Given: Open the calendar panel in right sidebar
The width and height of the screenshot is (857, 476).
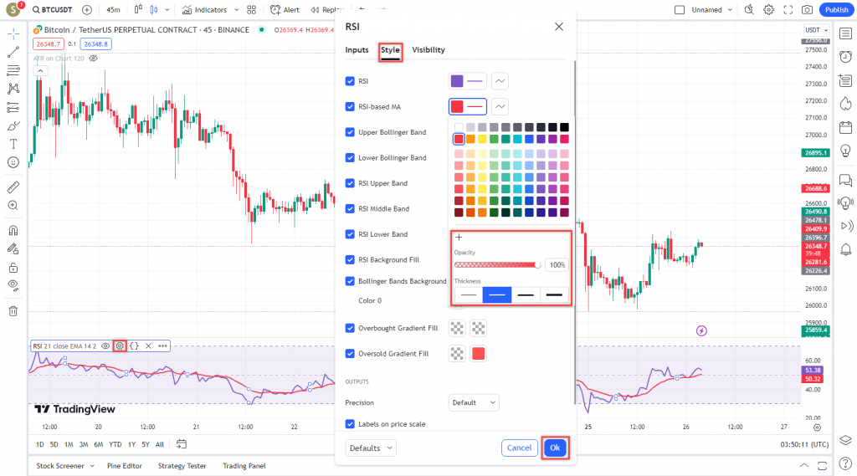Looking at the screenshot, I should pyautogui.click(x=845, y=127).
